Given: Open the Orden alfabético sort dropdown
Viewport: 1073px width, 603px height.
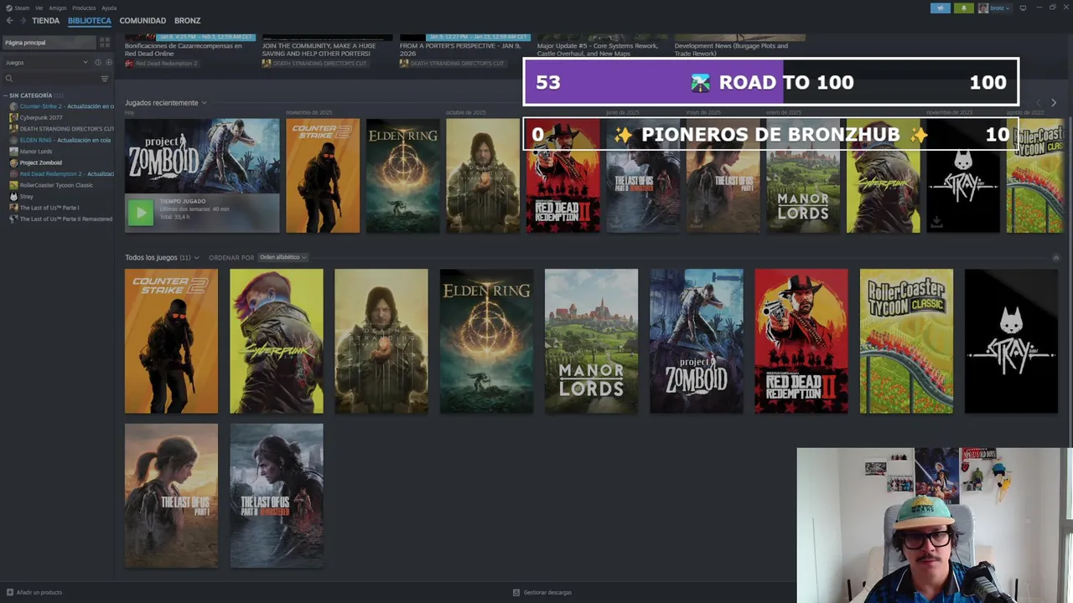Looking at the screenshot, I should [x=283, y=257].
